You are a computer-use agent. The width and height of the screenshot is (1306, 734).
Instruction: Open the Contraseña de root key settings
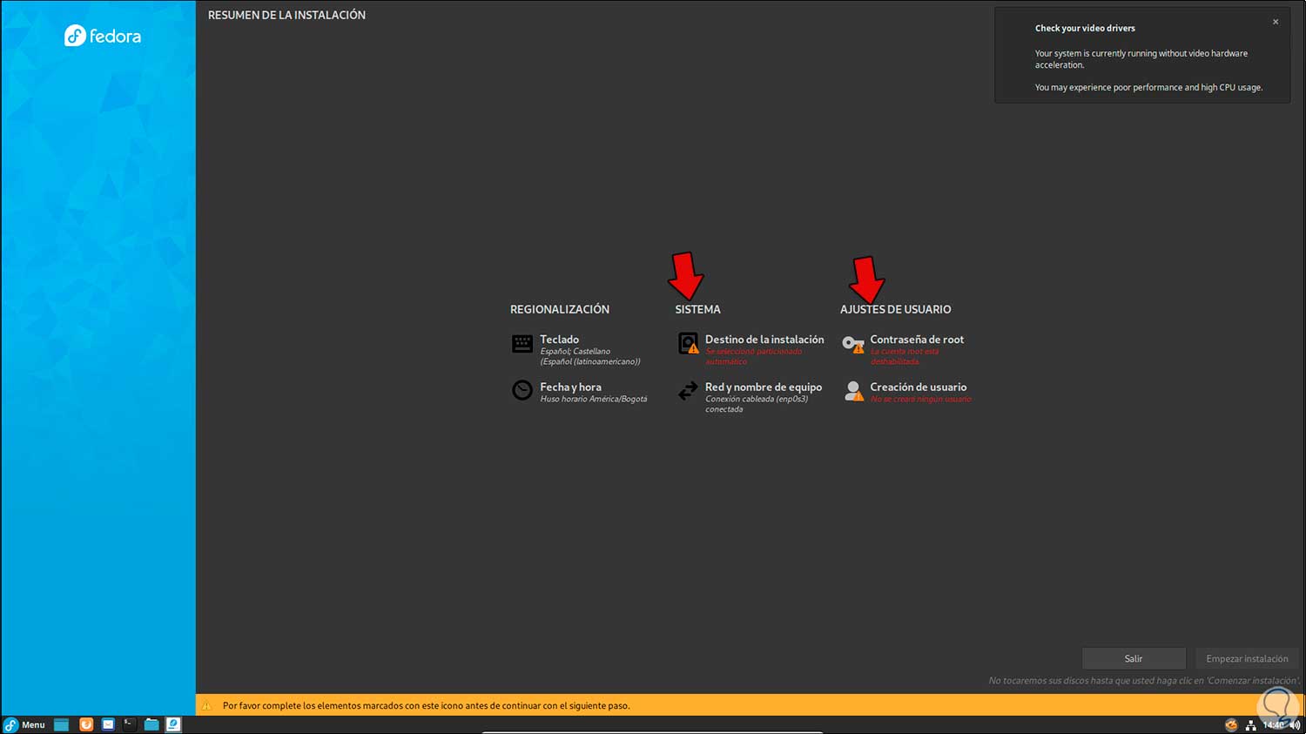[x=903, y=349]
